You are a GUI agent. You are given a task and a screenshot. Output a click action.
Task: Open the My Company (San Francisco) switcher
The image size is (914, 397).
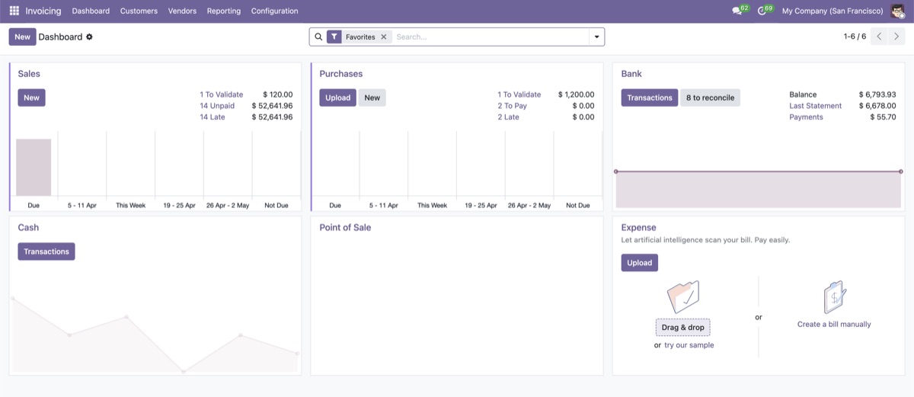pos(833,11)
